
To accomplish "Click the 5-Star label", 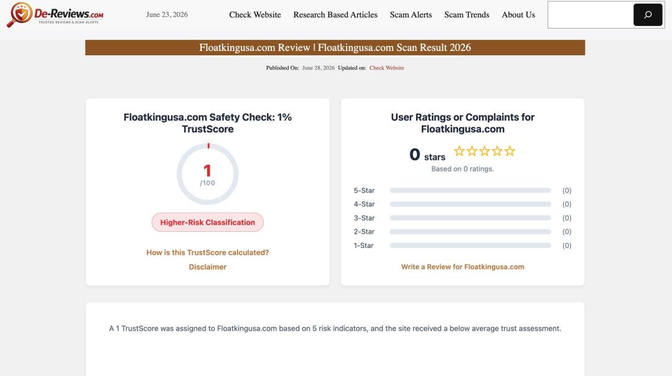I will (x=364, y=190).
